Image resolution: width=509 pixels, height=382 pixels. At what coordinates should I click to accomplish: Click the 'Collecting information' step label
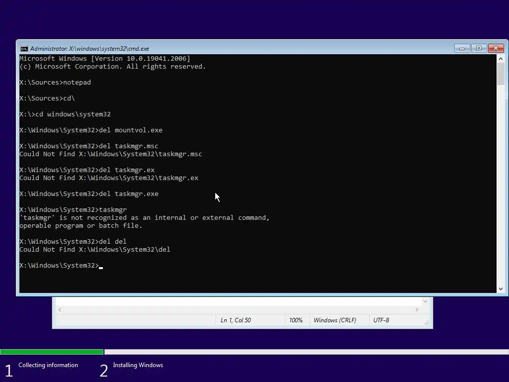pos(48,365)
